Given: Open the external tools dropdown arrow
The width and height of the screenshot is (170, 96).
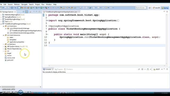Looking at the screenshot, I should [48, 8].
